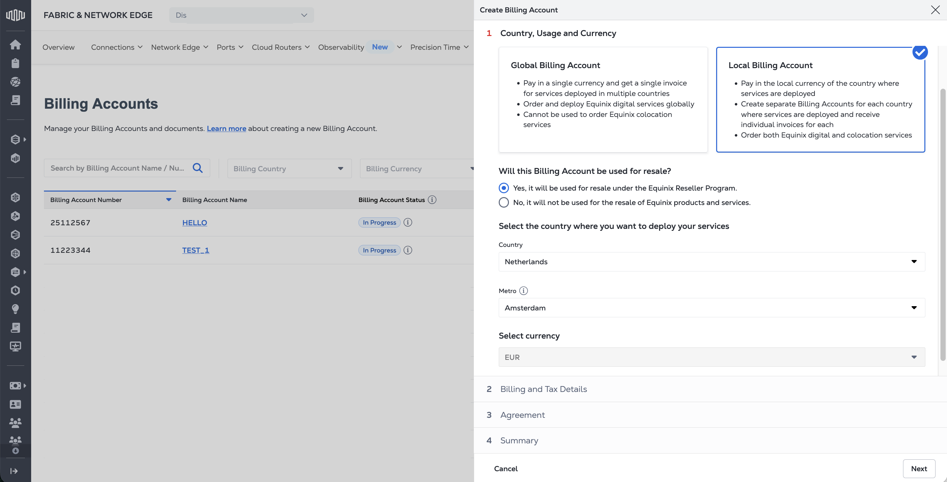
Task: Click the Next button
Action: 919,469
